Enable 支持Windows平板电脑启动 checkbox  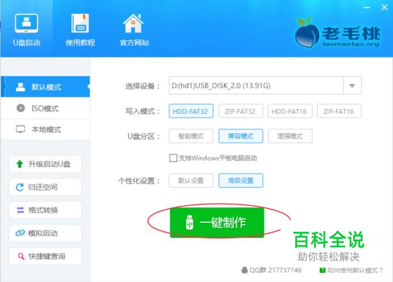173,158
